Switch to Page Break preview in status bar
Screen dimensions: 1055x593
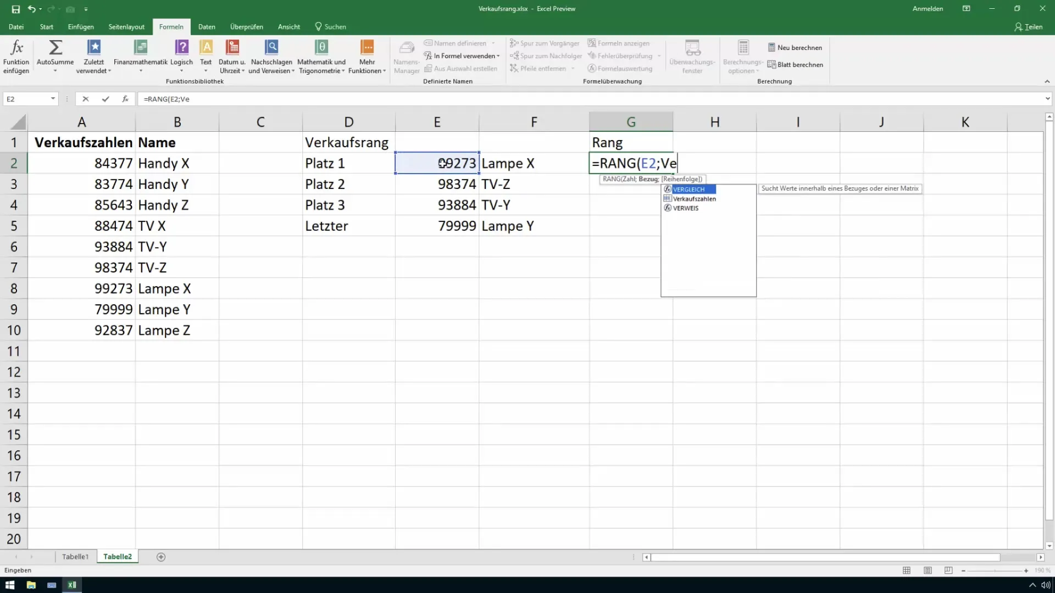948,570
